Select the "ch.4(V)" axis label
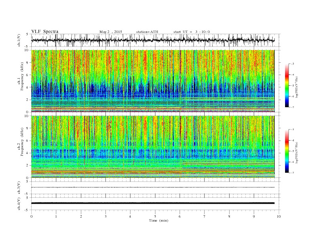This screenshot has height=243, width=314. (x=19, y=204)
